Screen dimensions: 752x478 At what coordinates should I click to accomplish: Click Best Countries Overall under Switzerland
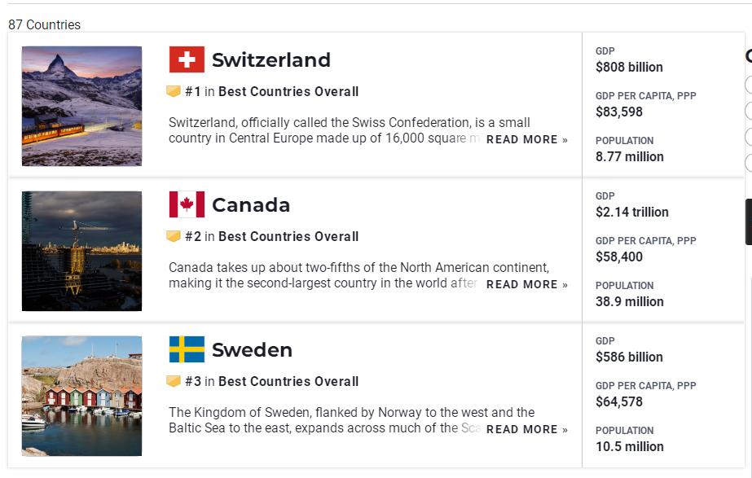(x=288, y=92)
